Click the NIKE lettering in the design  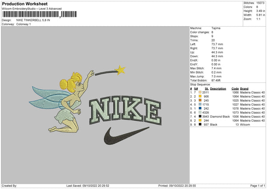point(125,111)
